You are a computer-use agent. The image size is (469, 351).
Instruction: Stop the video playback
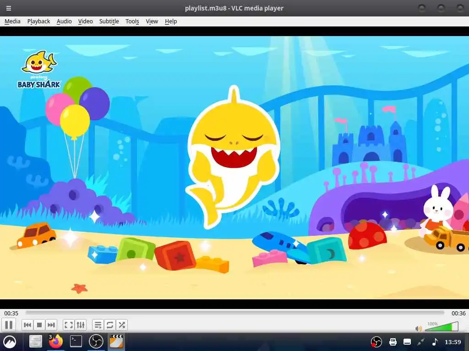pyautogui.click(x=39, y=325)
